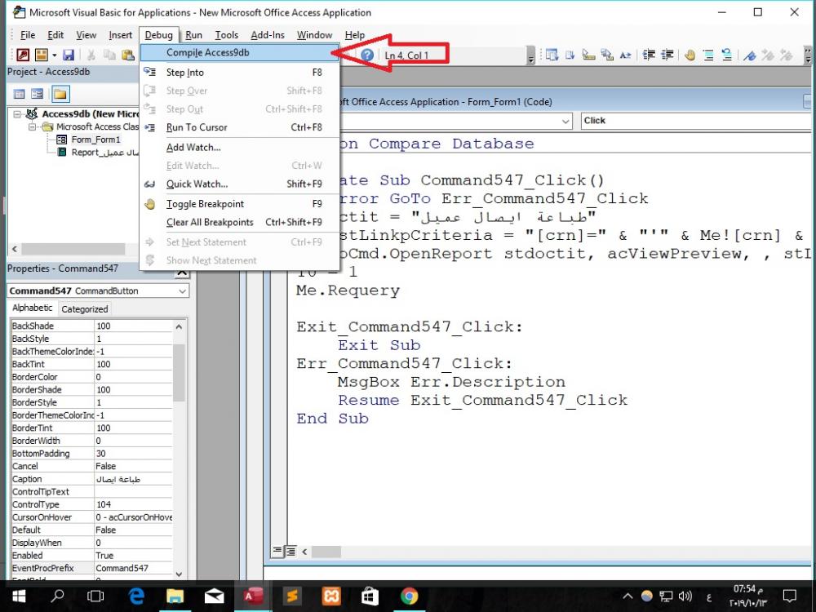
Task: Open the Window menu
Action: pos(314,35)
